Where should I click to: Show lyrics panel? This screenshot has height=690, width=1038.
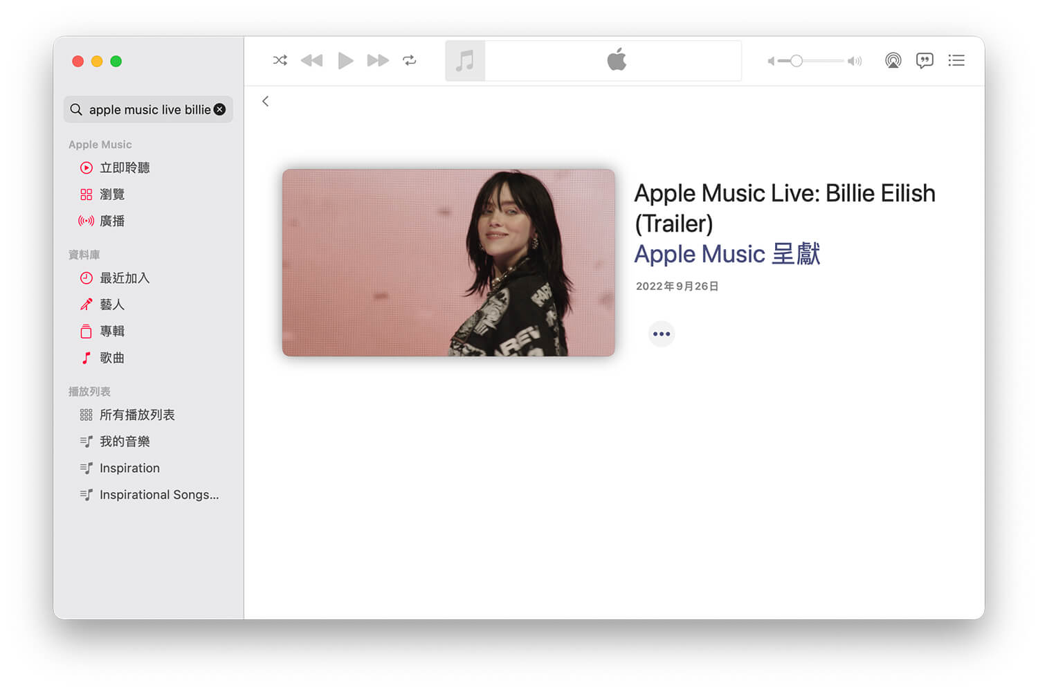[925, 60]
